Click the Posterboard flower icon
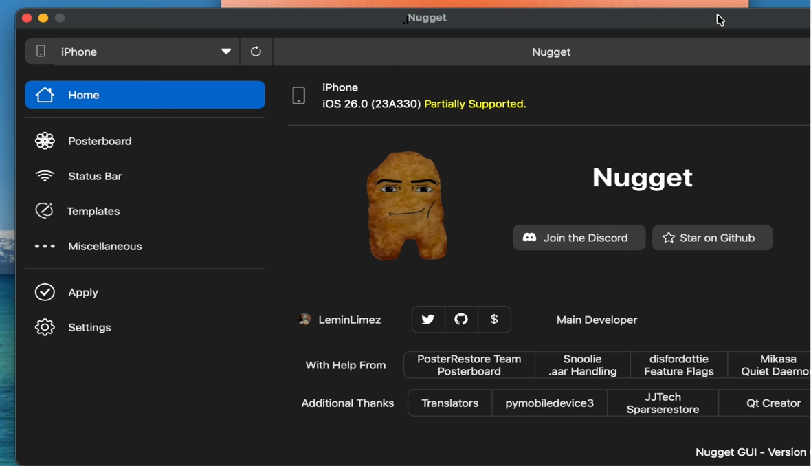 pos(45,141)
